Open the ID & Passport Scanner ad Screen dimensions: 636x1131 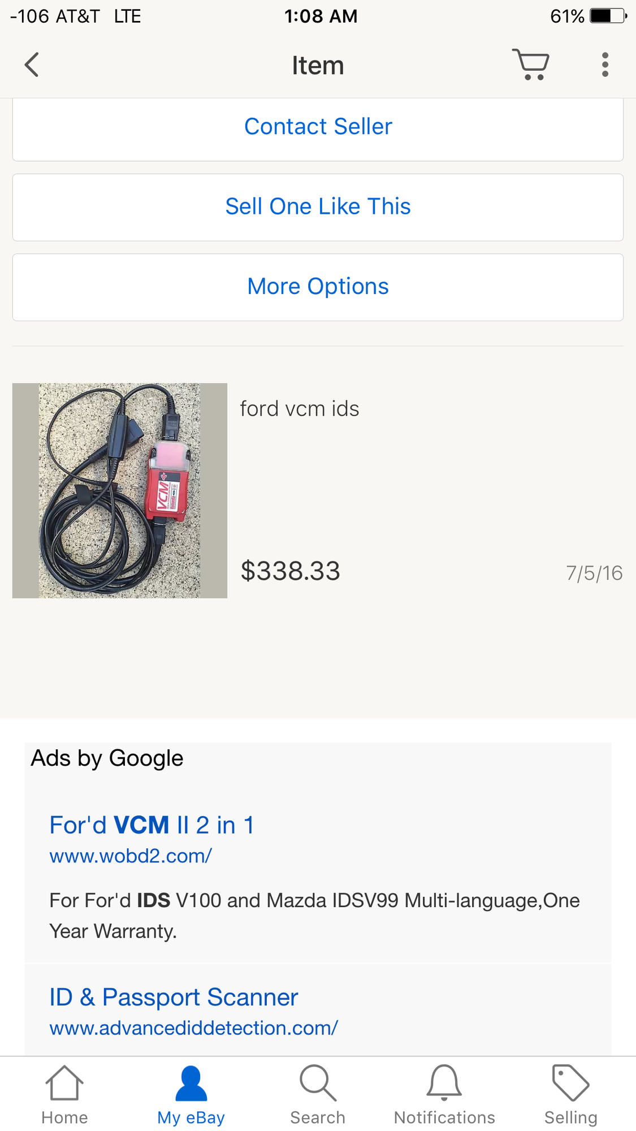click(174, 997)
